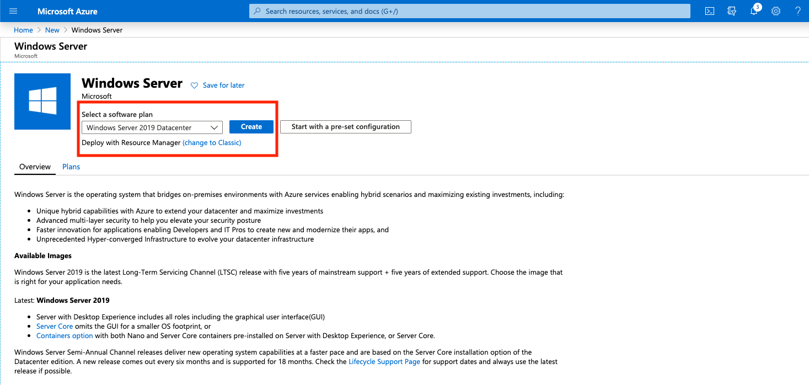
Task: Go to New in the breadcrumb
Action: [52, 30]
